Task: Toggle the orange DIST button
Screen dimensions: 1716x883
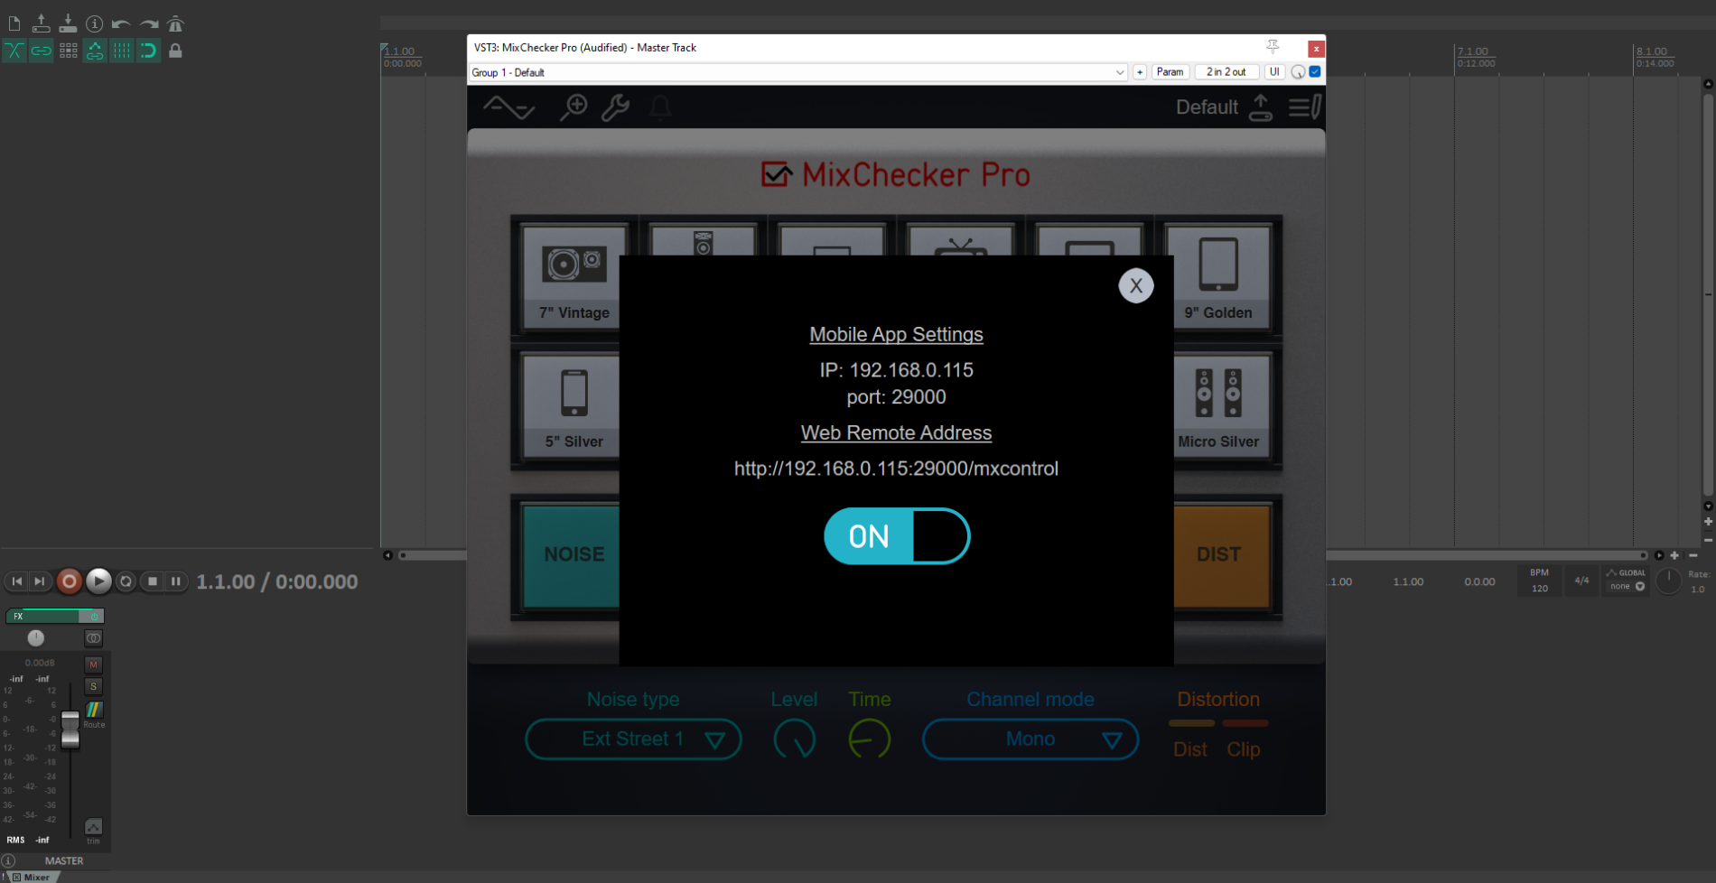Action: click(x=1218, y=555)
